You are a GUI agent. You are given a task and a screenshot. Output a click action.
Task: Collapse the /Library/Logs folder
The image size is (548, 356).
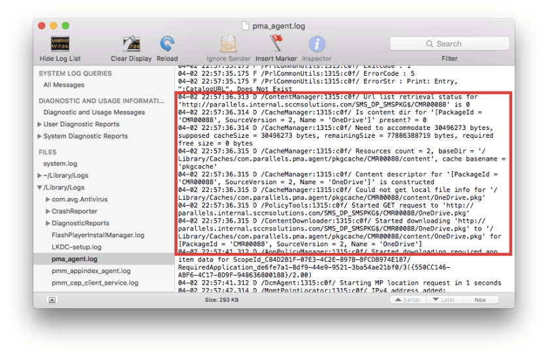[39, 187]
